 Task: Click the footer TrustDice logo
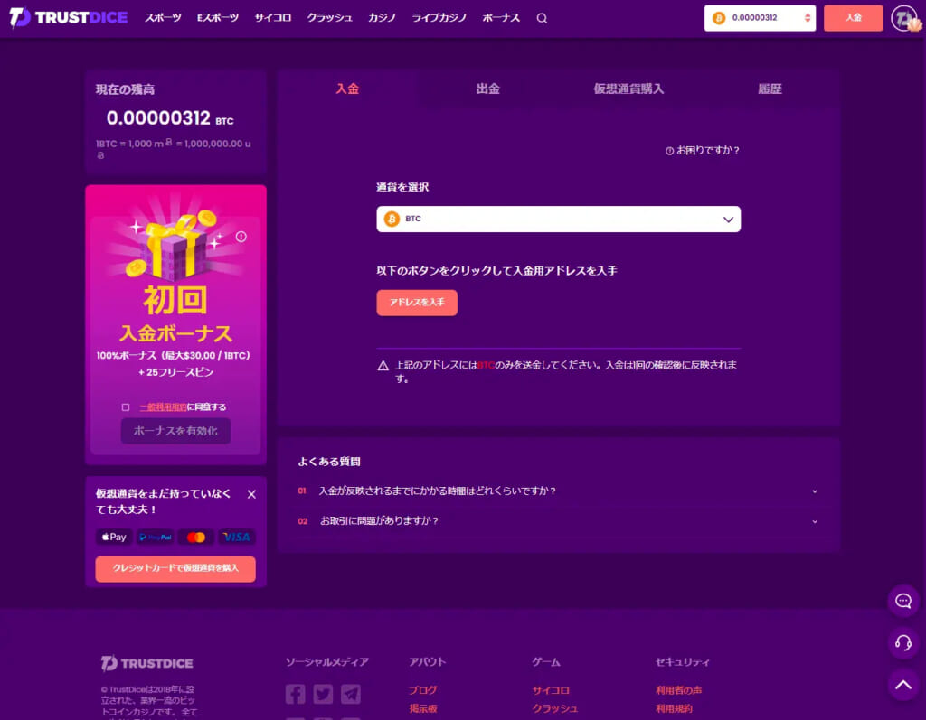click(147, 663)
